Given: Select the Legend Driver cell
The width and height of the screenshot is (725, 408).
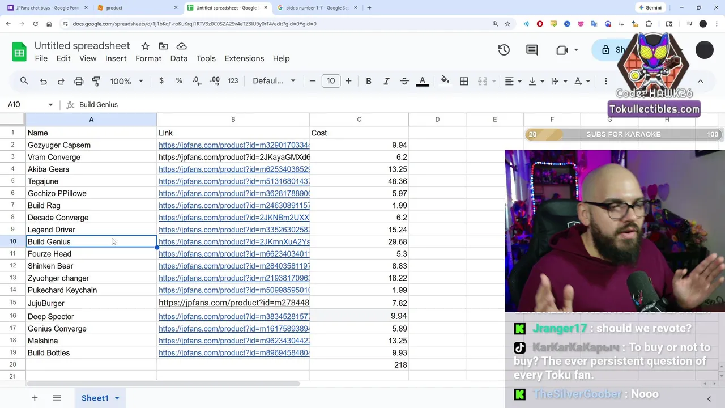Looking at the screenshot, I should [x=91, y=229].
